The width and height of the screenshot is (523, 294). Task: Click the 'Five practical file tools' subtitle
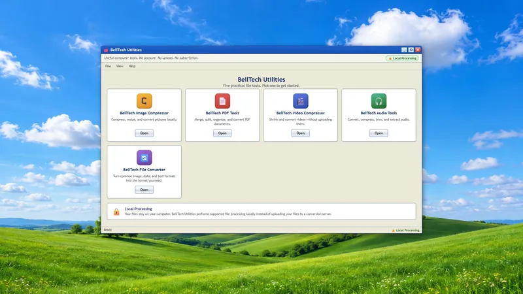[x=261, y=86]
